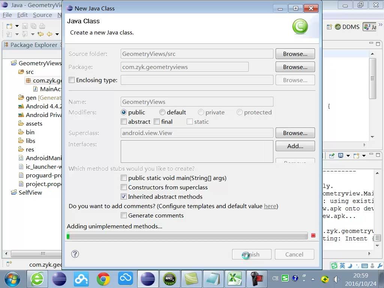Stop the operation with the red square
The image size is (384, 288).
point(313,235)
